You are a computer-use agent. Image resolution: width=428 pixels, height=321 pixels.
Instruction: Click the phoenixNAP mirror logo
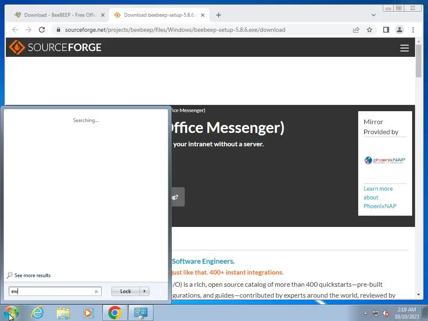point(385,160)
